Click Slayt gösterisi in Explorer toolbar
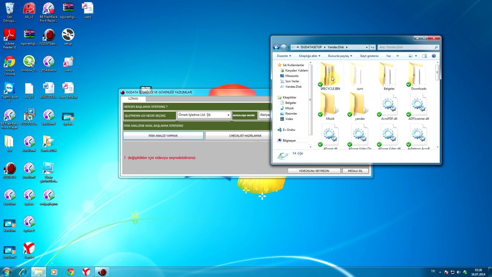This screenshot has width=492, height=277. 369,56
